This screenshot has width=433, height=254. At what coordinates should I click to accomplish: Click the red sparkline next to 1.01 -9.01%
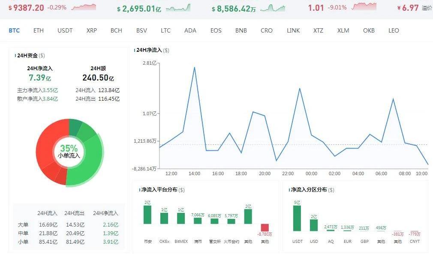[364, 6]
